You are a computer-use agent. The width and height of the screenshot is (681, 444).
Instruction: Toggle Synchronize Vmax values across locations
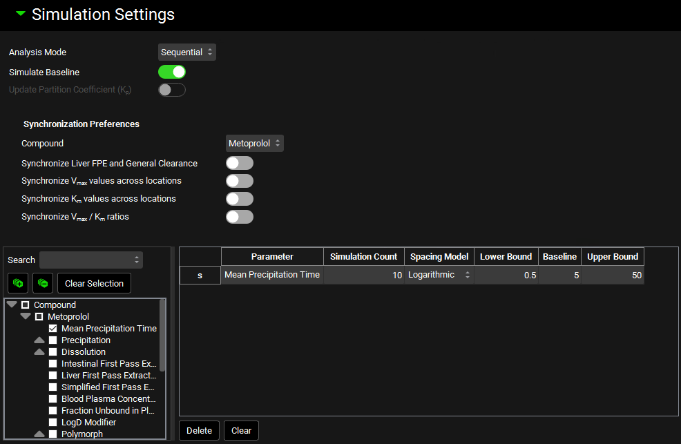[x=240, y=181]
